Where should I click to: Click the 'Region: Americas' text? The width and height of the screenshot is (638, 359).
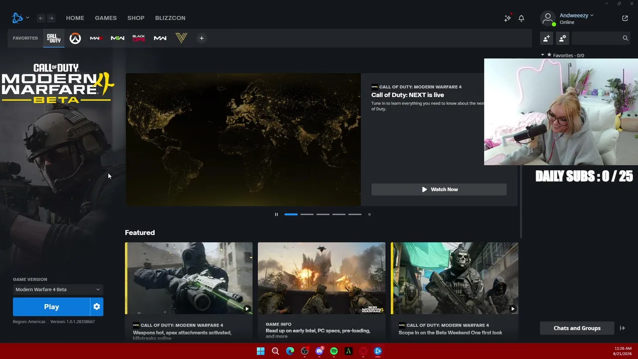[x=29, y=322]
